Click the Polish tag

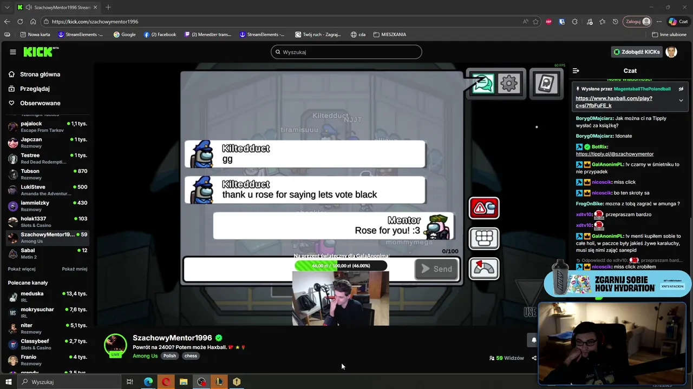pyautogui.click(x=170, y=356)
